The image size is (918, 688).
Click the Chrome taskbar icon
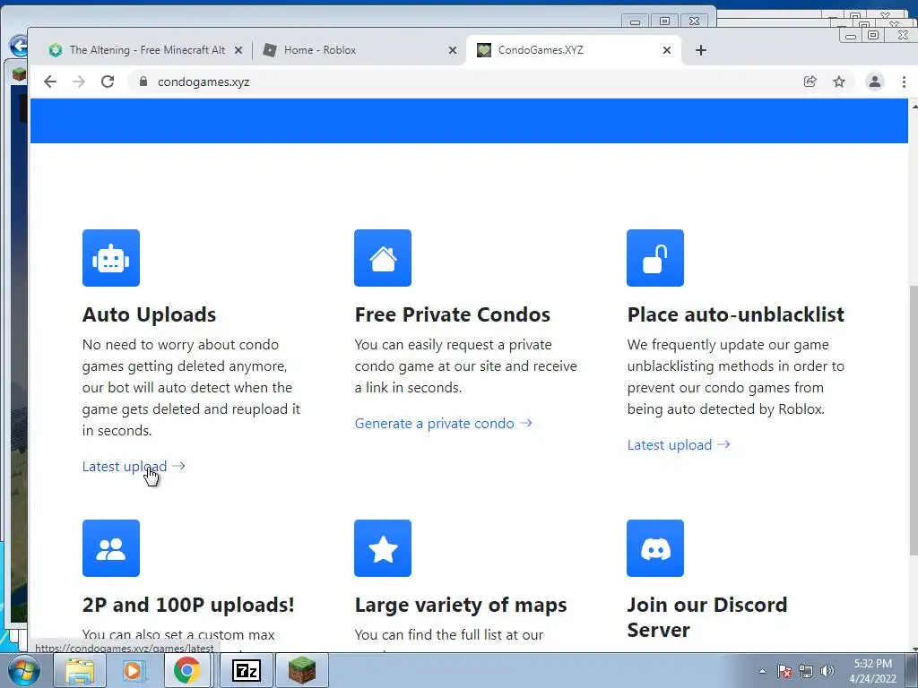click(187, 670)
